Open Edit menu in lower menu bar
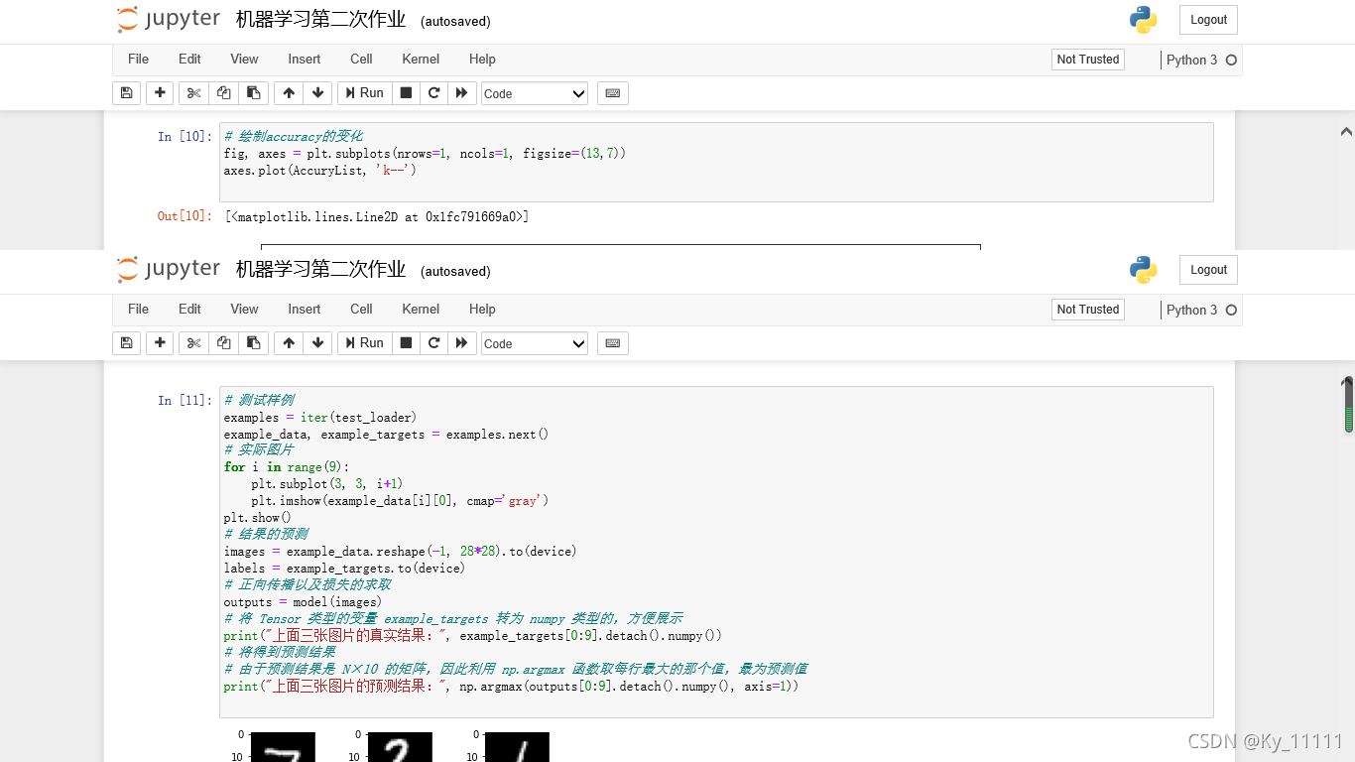The width and height of the screenshot is (1355, 762). coord(189,310)
